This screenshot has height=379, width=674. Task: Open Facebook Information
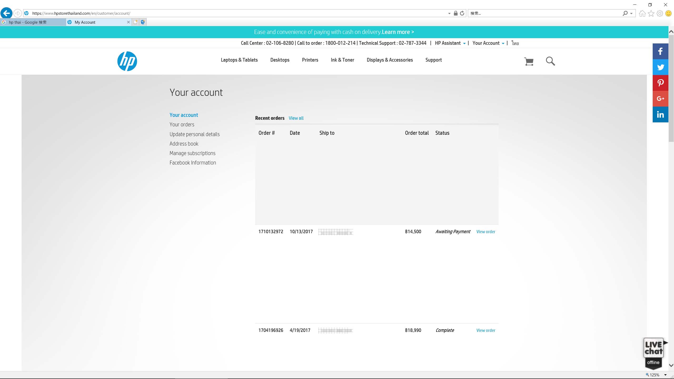[193, 163]
